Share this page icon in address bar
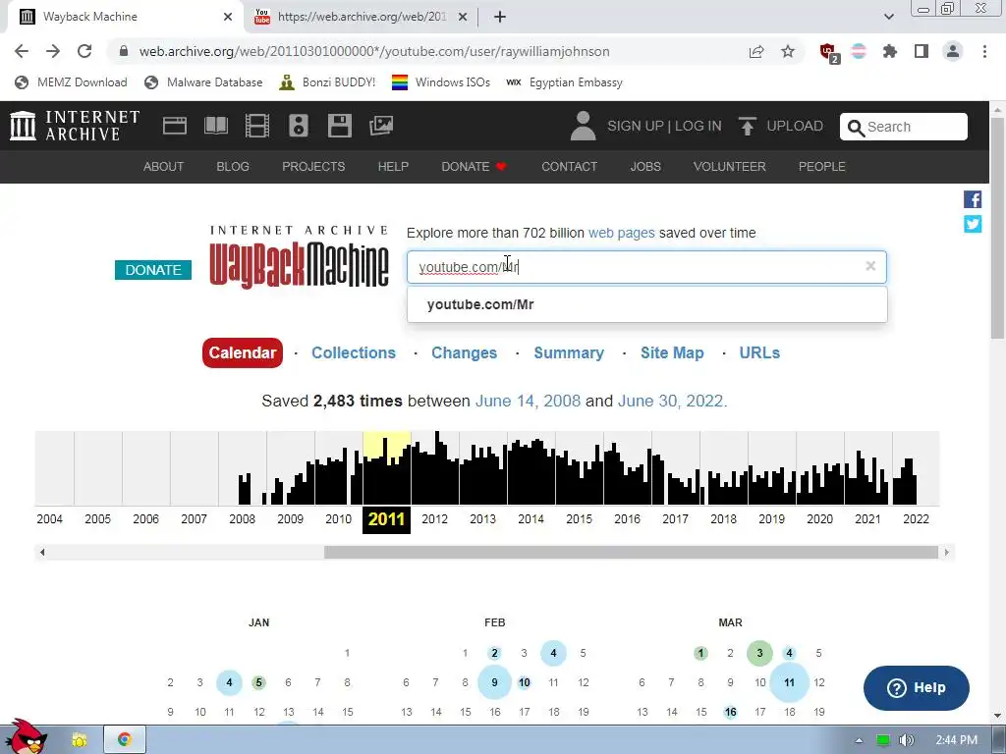The height and width of the screenshot is (754, 1006). (756, 51)
